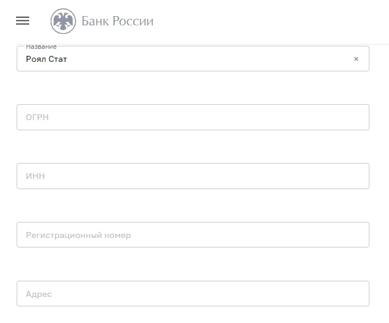Click the Название floating label
389x323 pixels.
tap(41, 46)
